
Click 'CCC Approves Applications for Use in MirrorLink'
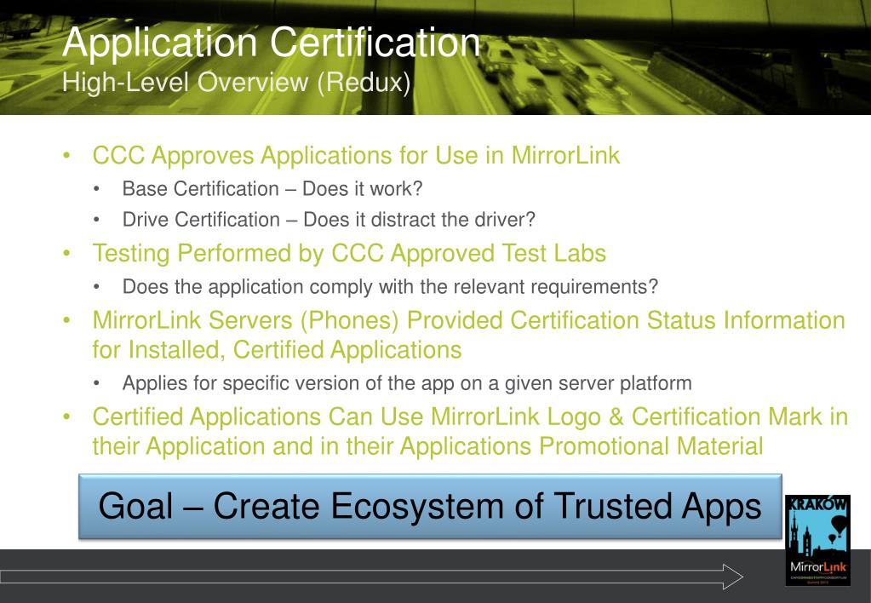click(356, 155)
